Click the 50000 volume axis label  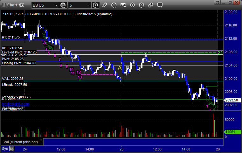(230, 120)
